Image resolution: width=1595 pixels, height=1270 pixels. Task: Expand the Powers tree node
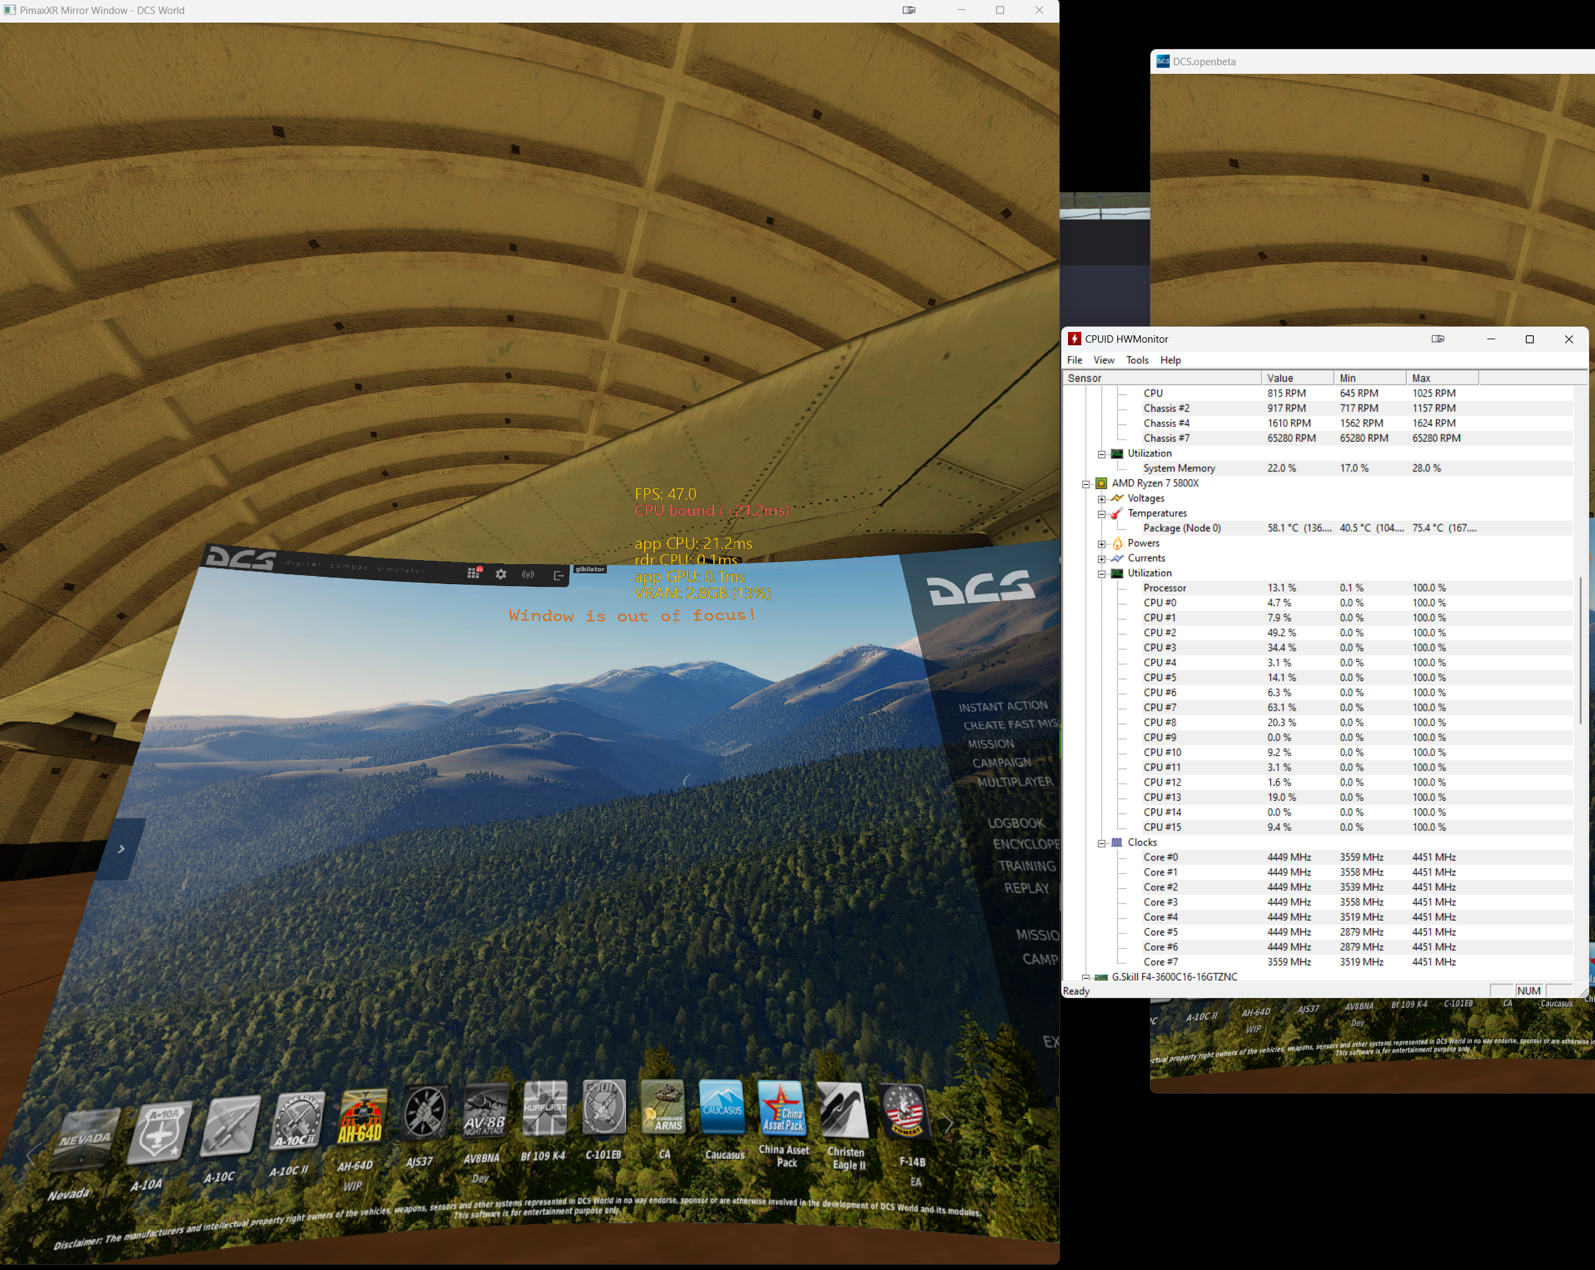[x=1101, y=544]
